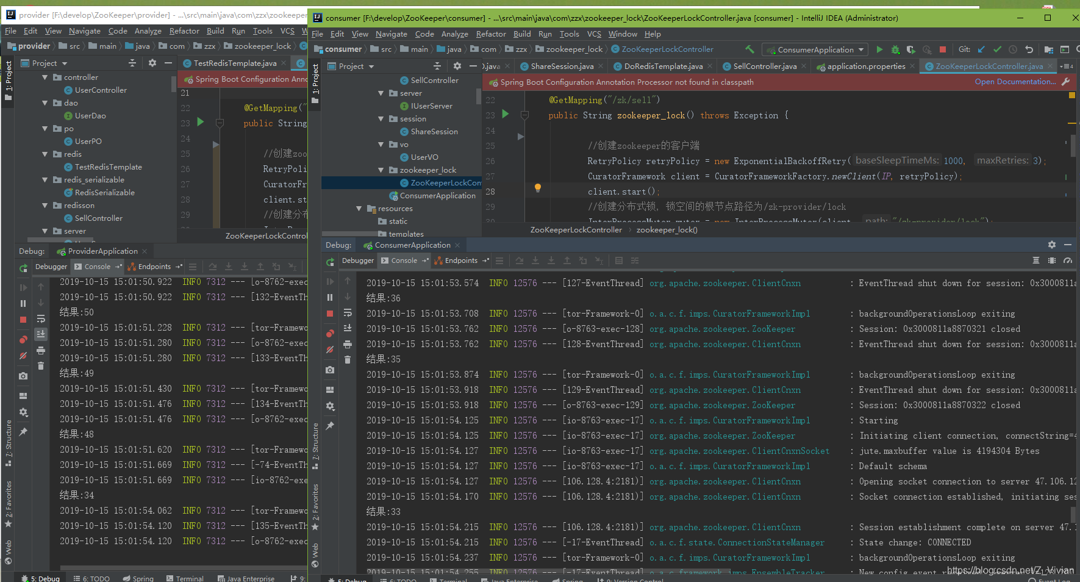The height and width of the screenshot is (582, 1080).
Task: Collapse the session folder in consumer tree
Action: point(381,119)
